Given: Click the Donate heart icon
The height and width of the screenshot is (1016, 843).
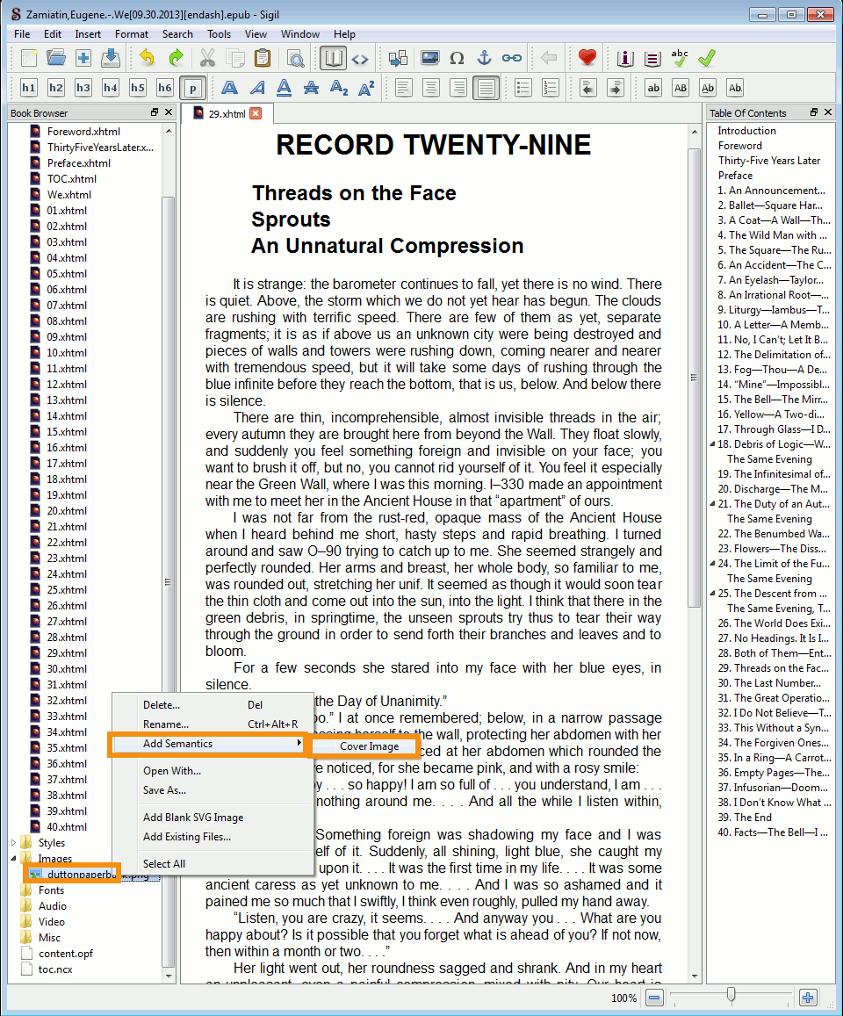Looking at the screenshot, I should point(587,58).
